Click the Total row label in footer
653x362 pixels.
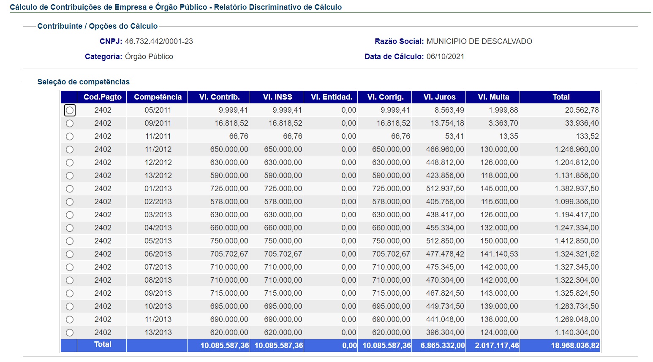103,344
